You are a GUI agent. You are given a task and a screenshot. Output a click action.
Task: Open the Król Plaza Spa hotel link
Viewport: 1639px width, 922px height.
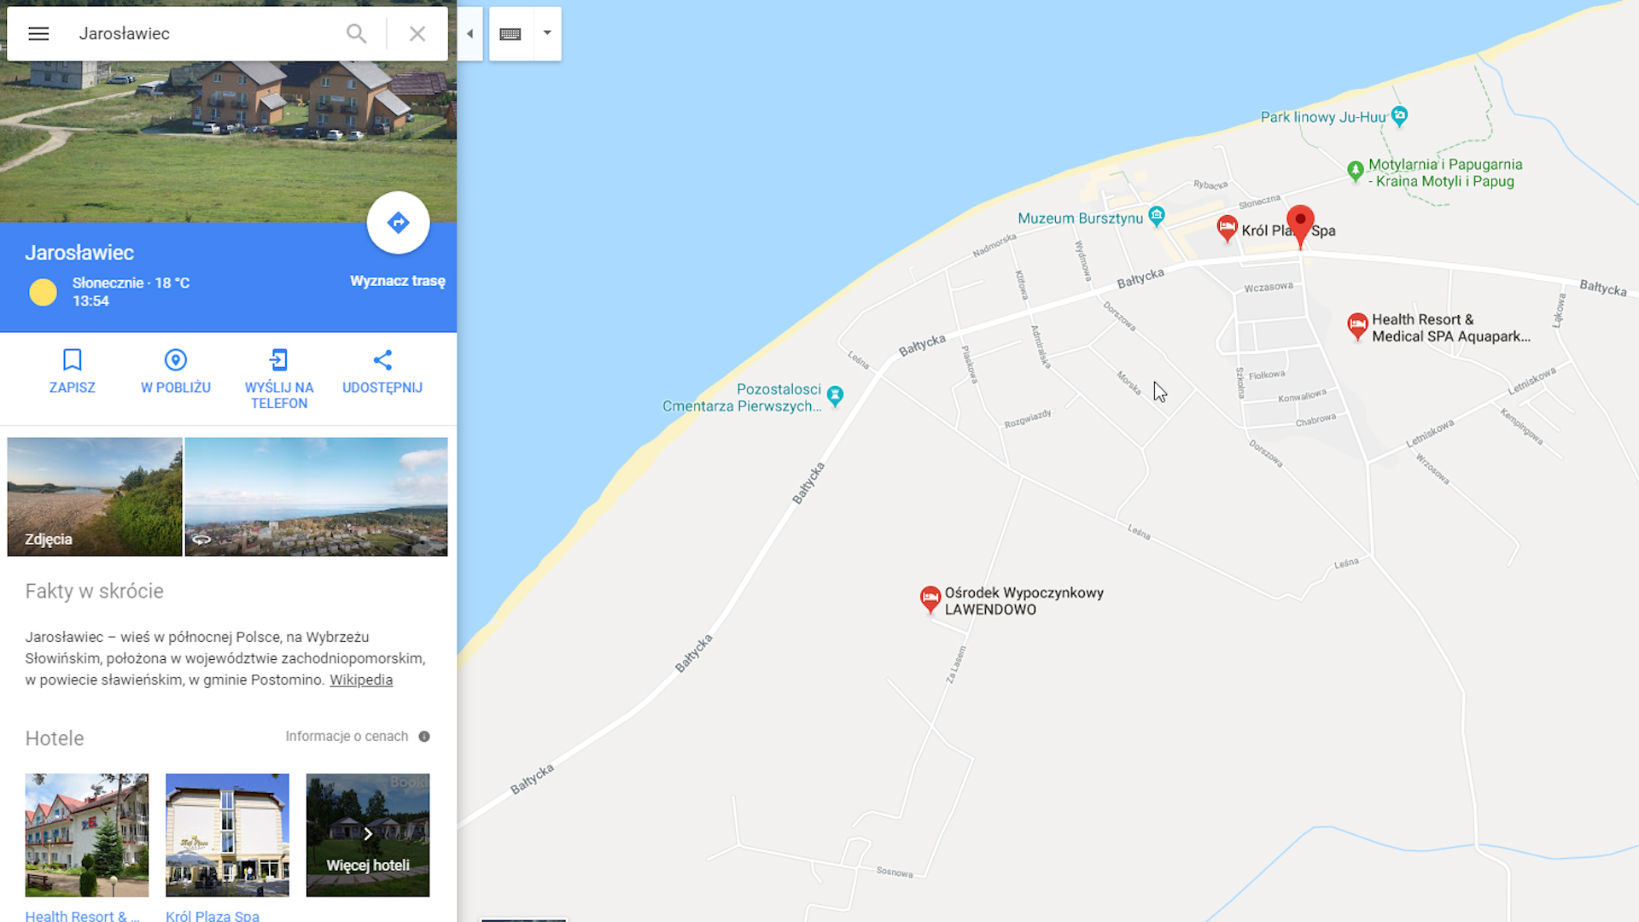point(213,915)
